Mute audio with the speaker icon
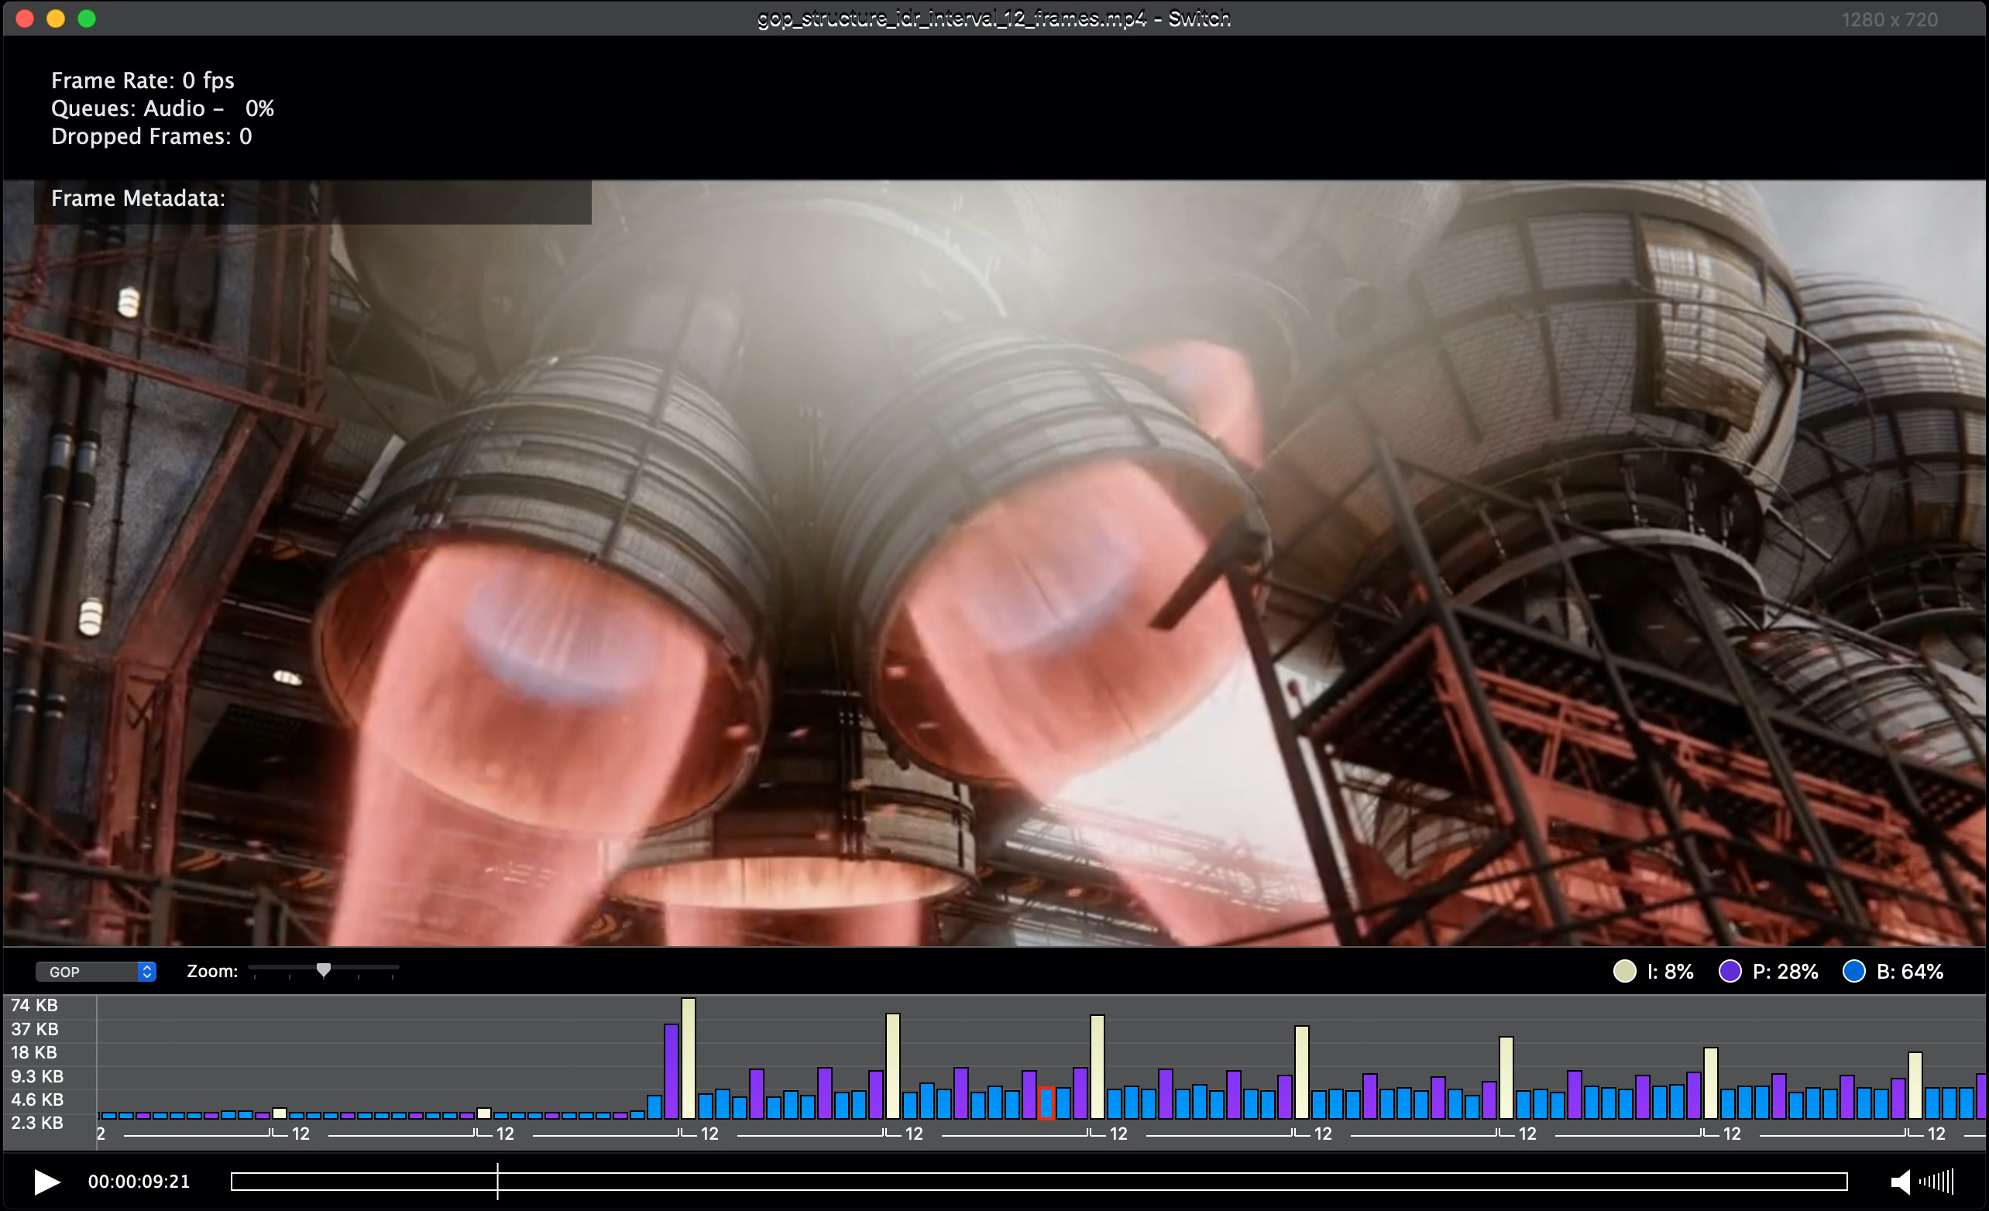Screen dimensions: 1989x1211 (x=1900, y=1182)
